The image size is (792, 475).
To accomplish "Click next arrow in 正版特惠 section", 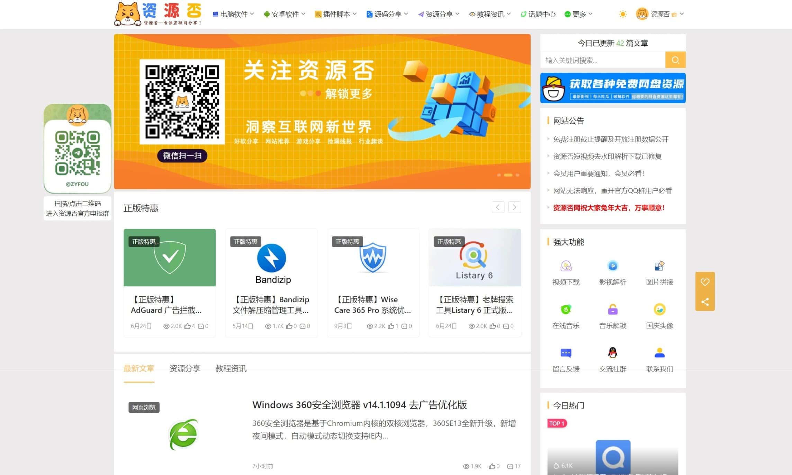I will [x=514, y=207].
